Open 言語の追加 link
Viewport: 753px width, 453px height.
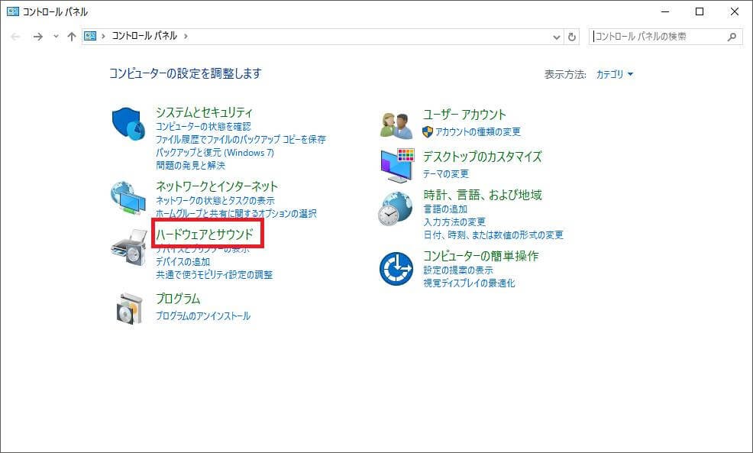445,209
